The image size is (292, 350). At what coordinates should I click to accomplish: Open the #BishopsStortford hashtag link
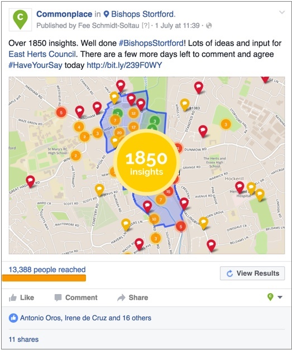tap(151, 43)
